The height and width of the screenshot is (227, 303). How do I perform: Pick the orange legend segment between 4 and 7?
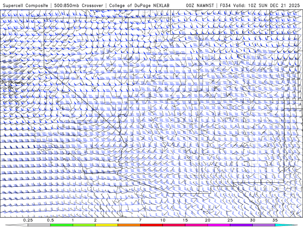click(129, 225)
